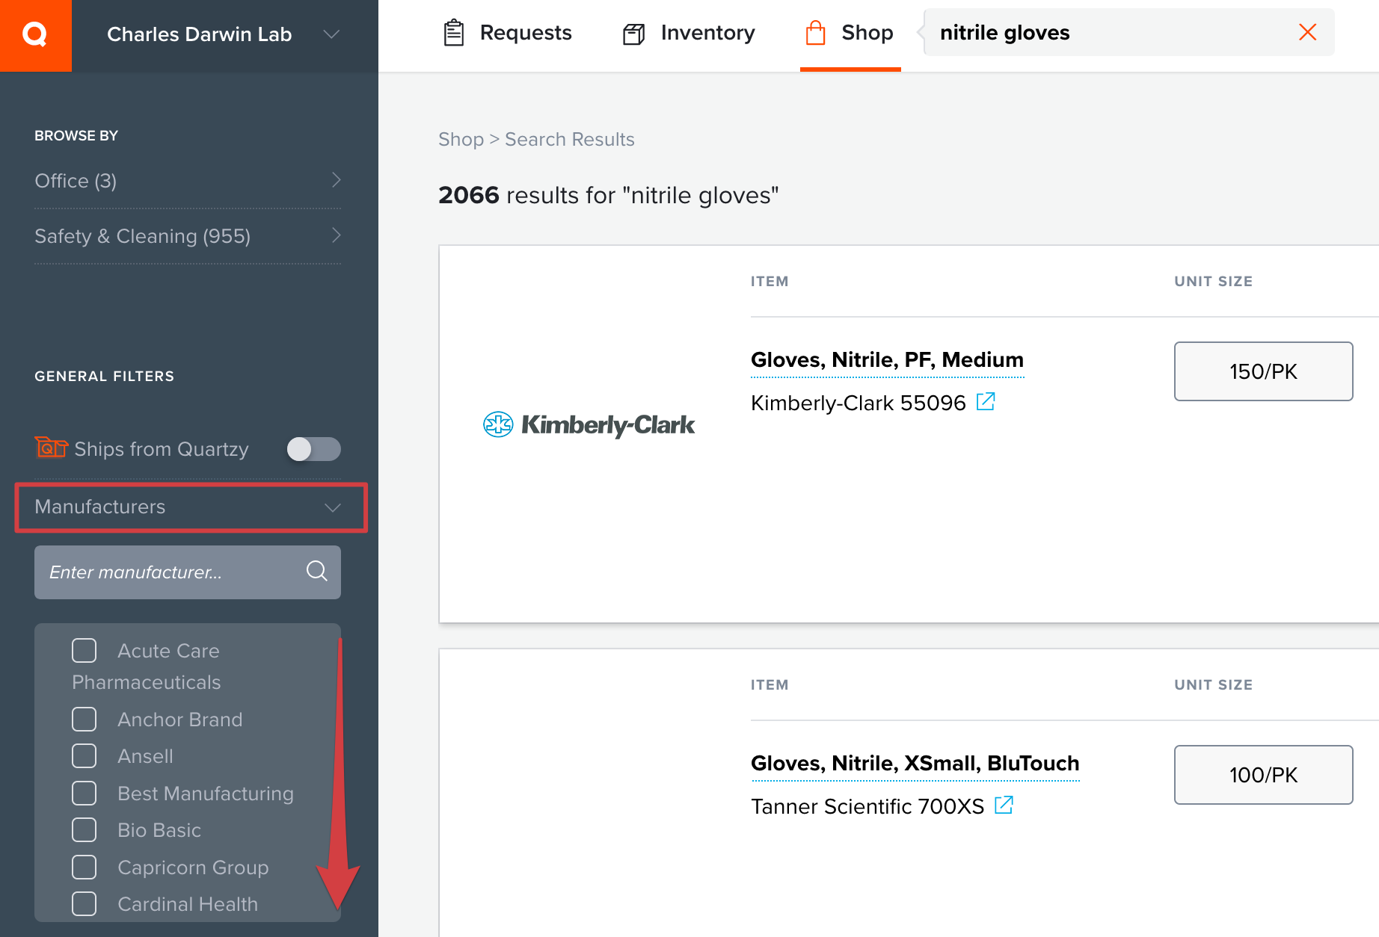Check the Ansell manufacturer checkbox
Screen dimensions: 1379x937
[84, 756]
